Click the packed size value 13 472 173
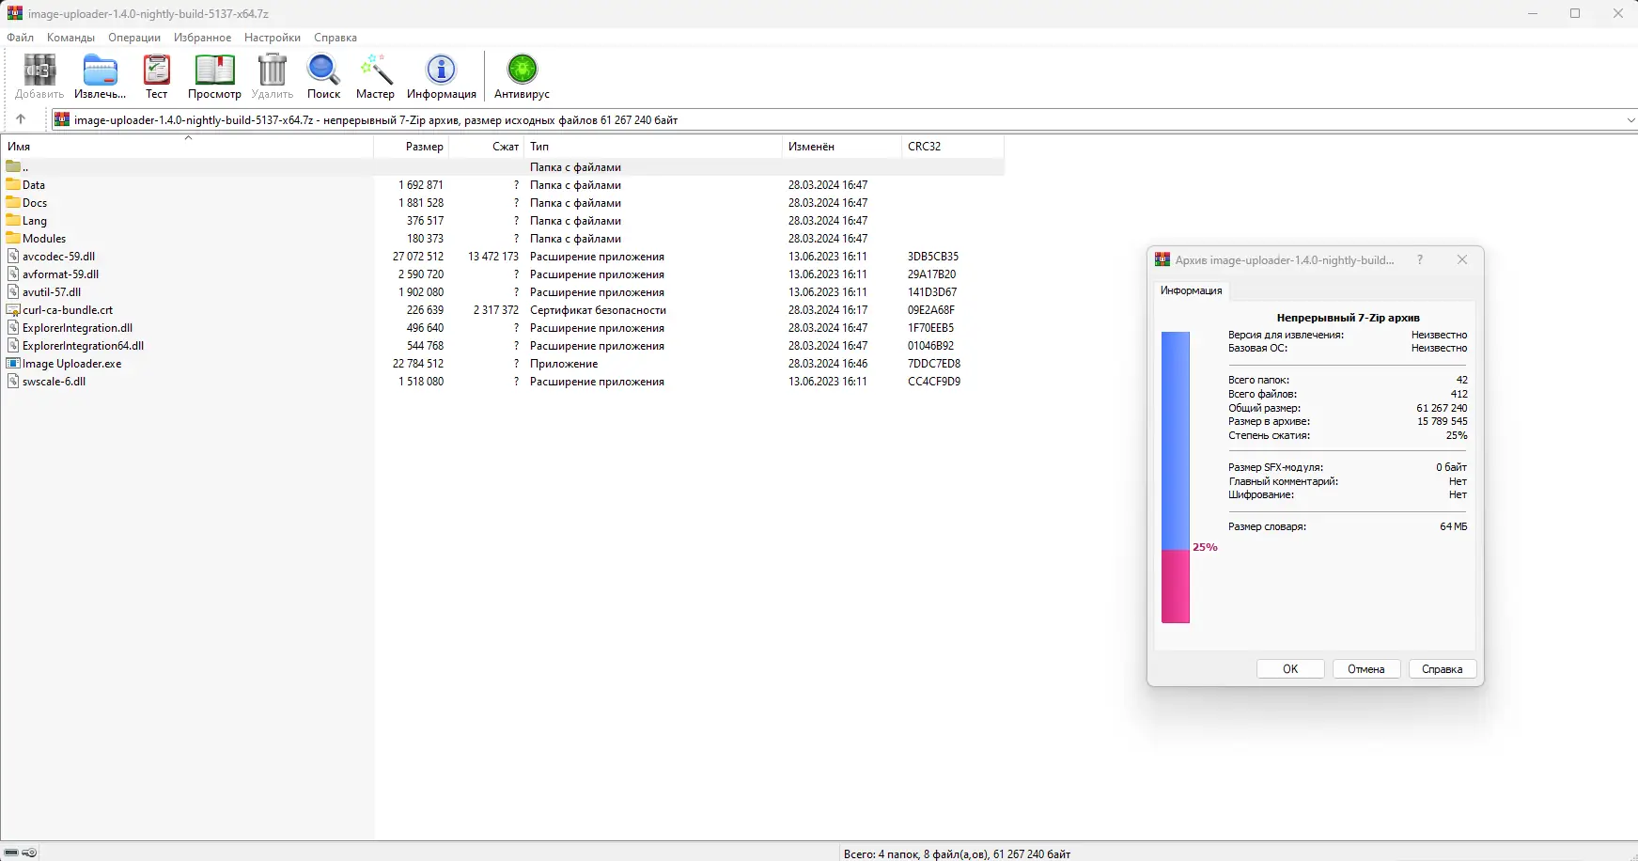Image resolution: width=1638 pixels, height=861 pixels. click(493, 257)
